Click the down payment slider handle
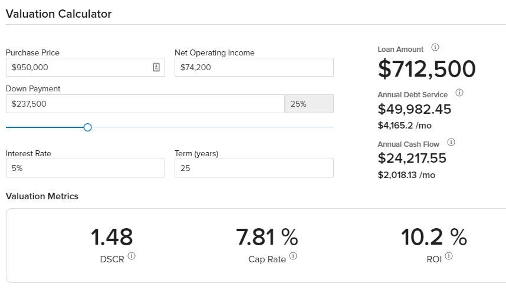506x293 pixels. coord(88,127)
